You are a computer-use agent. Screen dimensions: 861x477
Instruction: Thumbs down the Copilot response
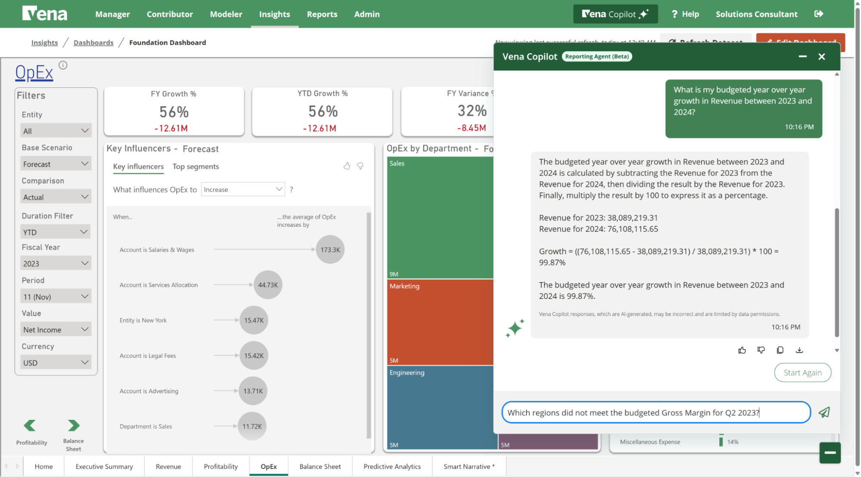(x=761, y=350)
